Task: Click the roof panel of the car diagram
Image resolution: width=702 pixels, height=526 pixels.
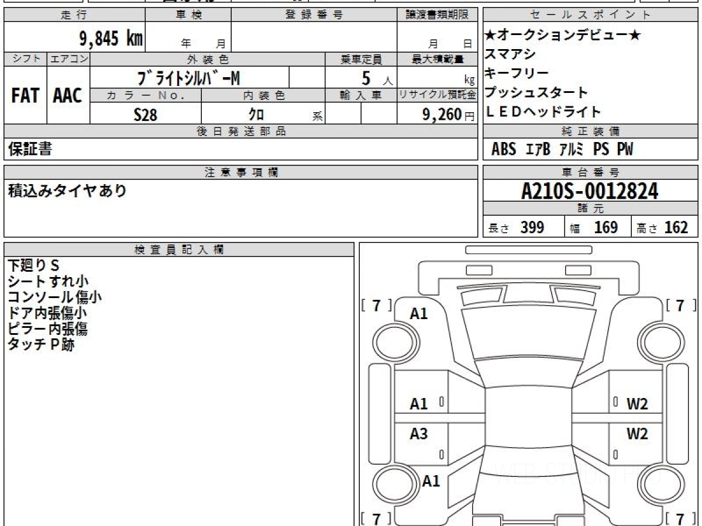Action: pos(528,418)
